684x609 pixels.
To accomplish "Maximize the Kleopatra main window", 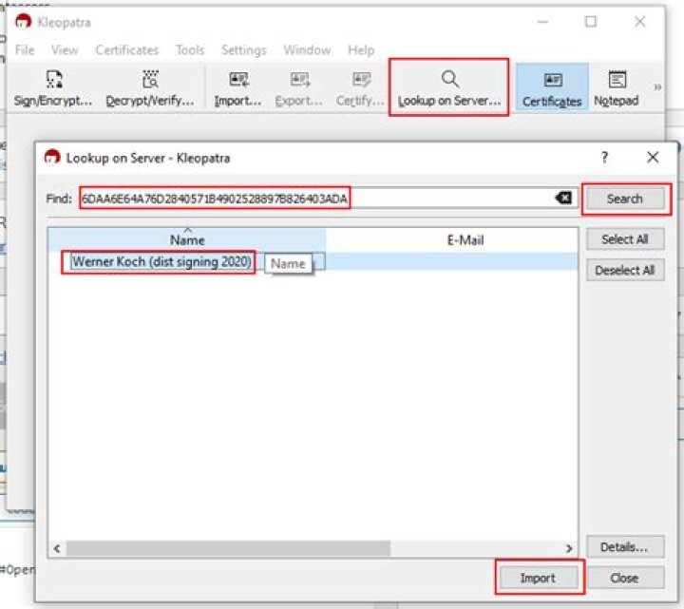I will (x=591, y=21).
